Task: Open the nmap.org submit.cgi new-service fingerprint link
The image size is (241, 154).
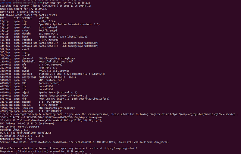Action: (x=202, y=114)
